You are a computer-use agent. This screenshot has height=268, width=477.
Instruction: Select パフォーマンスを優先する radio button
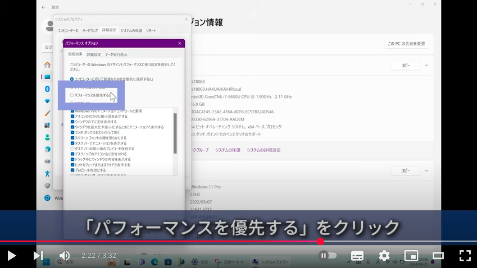(x=72, y=95)
